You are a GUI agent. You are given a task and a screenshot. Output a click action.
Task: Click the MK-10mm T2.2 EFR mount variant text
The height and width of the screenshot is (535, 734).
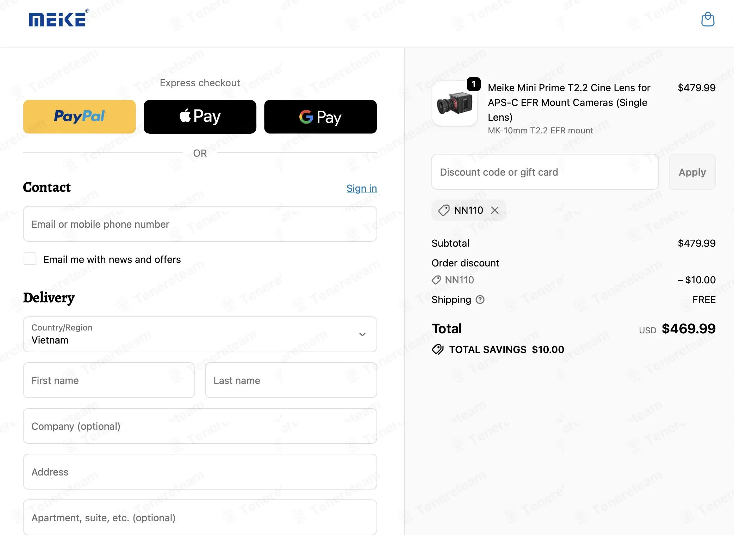coord(540,131)
